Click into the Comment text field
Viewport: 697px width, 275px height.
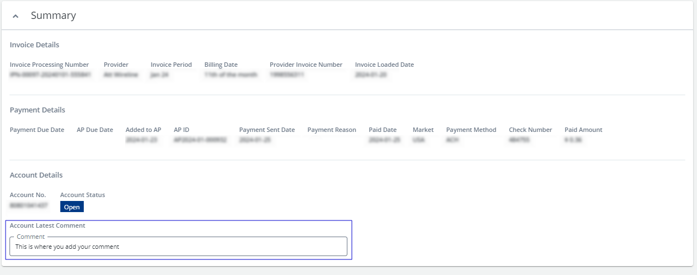(179, 247)
